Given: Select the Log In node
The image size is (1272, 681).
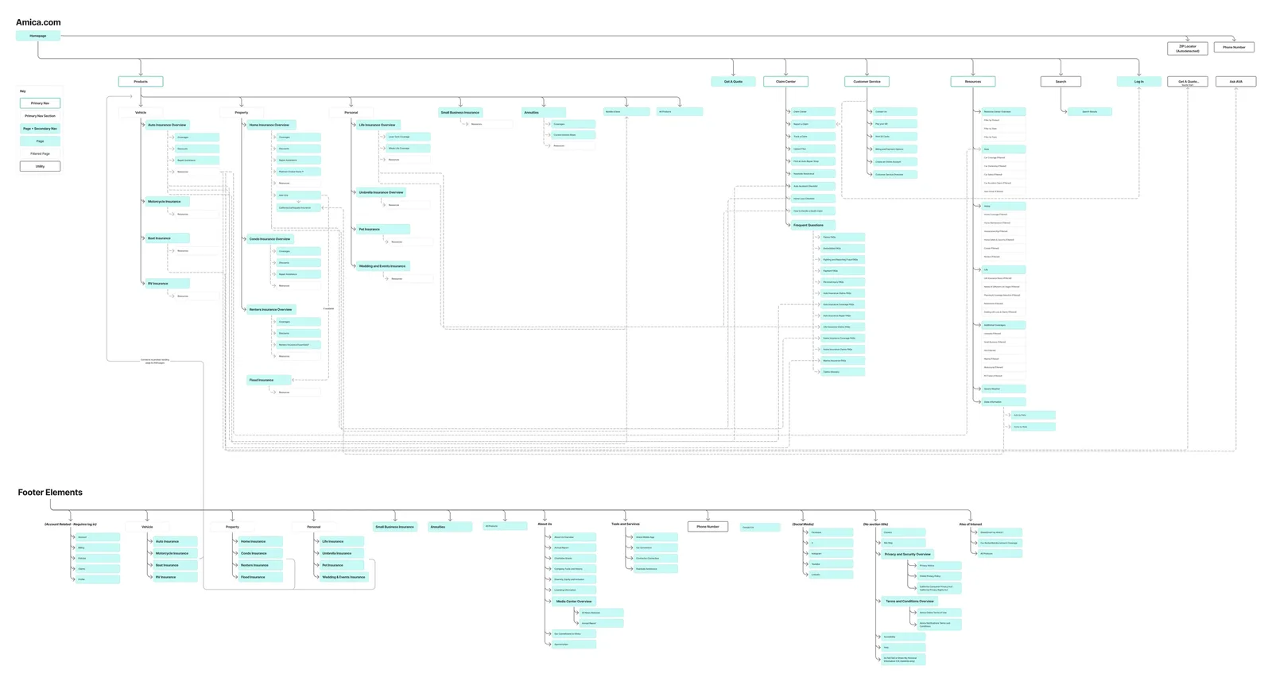Looking at the screenshot, I should (x=1138, y=81).
